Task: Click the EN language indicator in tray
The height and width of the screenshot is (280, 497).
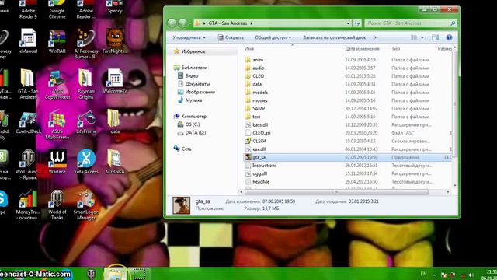Action: (423, 274)
